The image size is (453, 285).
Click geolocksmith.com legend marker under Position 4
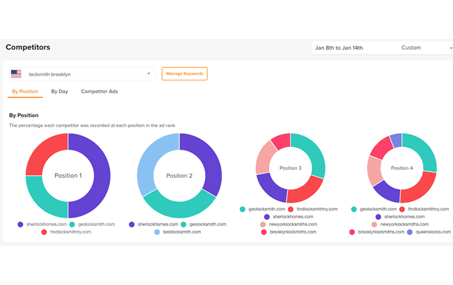pos(353,209)
